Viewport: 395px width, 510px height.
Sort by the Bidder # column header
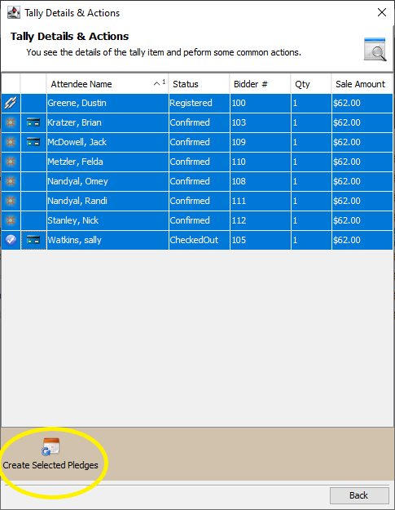pyautogui.click(x=260, y=84)
